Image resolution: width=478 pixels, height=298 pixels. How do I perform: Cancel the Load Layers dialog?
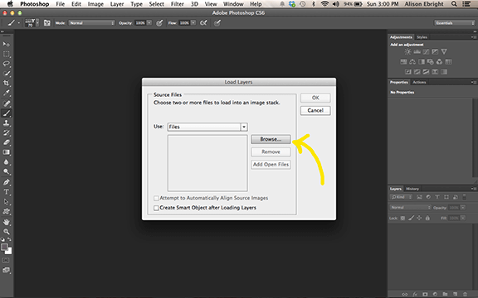pyautogui.click(x=315, y=110)
